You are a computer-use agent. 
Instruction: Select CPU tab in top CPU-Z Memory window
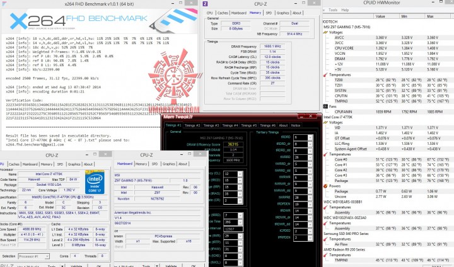[209, 13]
